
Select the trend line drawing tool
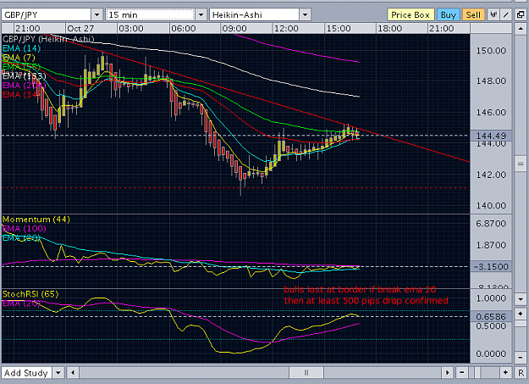506,14
